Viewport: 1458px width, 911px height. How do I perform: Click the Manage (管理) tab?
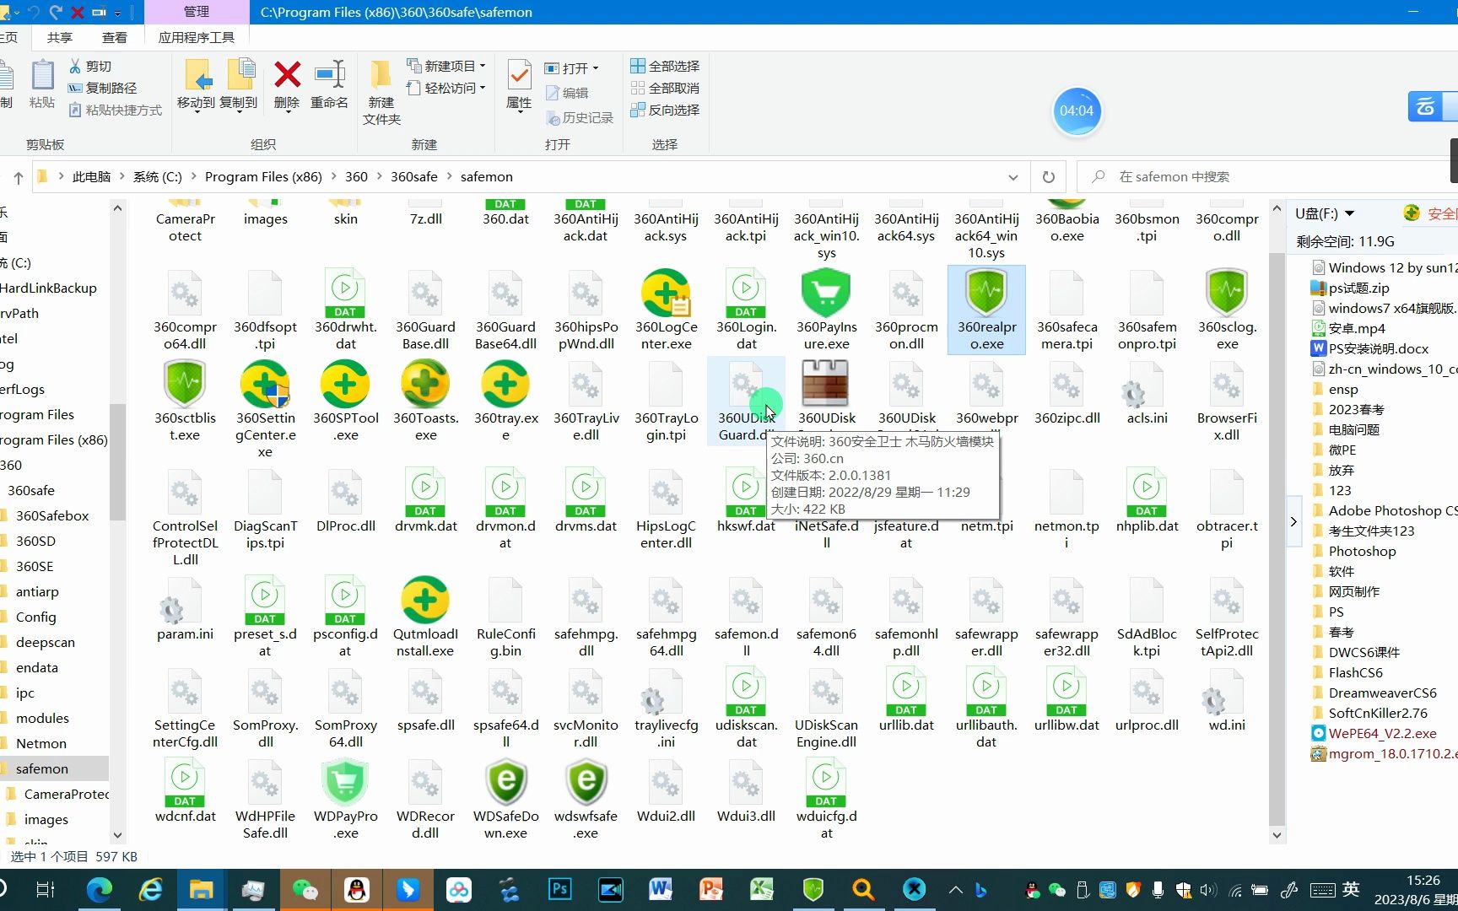tap(197, 12)
